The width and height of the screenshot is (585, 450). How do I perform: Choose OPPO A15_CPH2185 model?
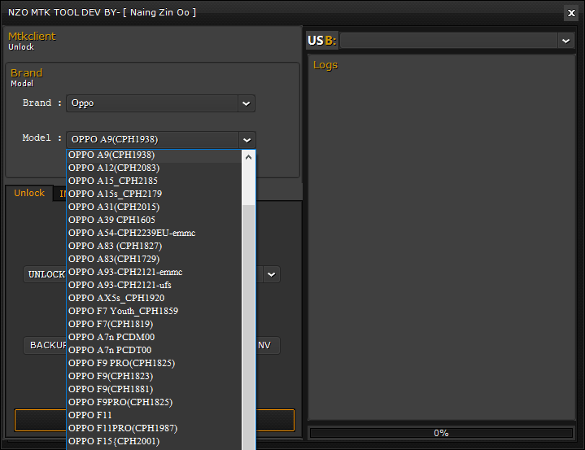113,181
